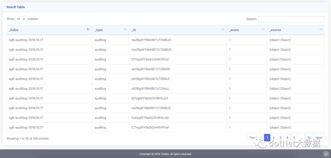The width and height of the screenshot is (331, 158).
Task: Sort by _index column arrows
Action: pos(89,29)
